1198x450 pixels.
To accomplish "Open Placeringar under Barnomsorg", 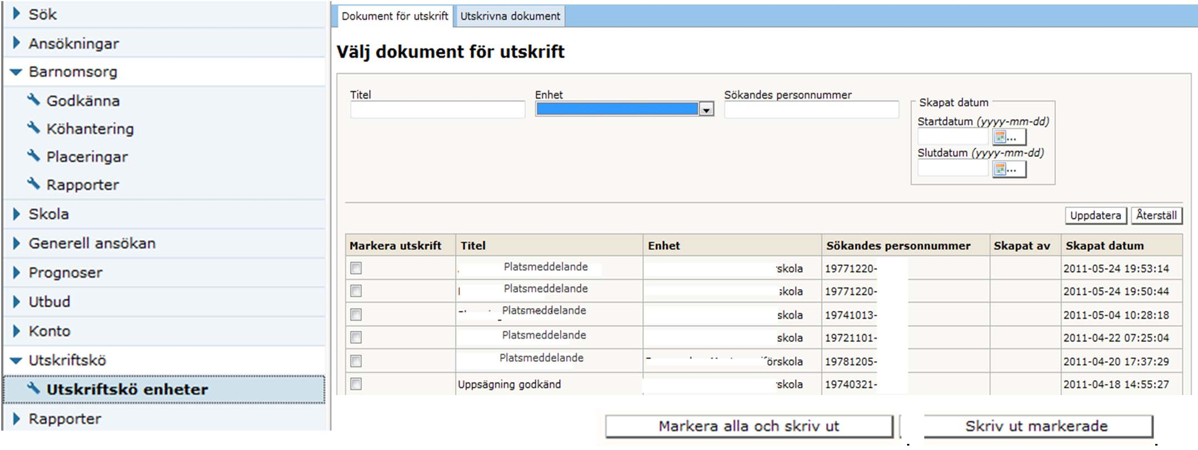I will [87, 157].
